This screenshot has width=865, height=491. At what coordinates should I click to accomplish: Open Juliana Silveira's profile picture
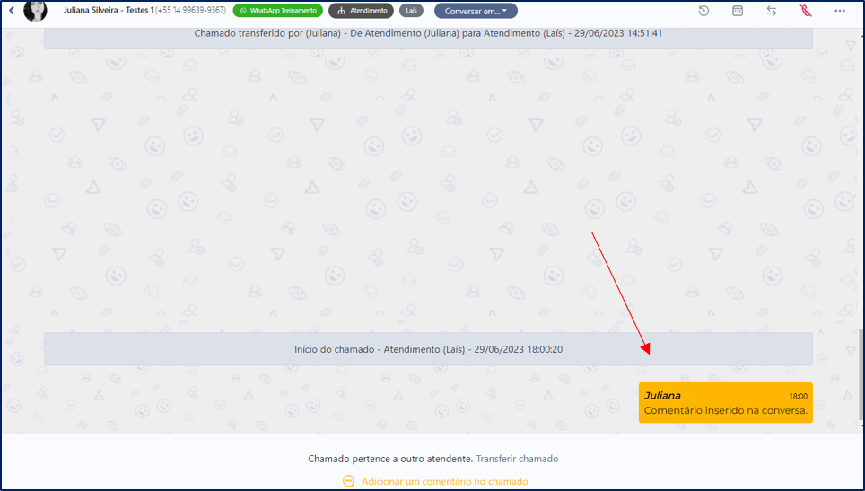point(35,11)
